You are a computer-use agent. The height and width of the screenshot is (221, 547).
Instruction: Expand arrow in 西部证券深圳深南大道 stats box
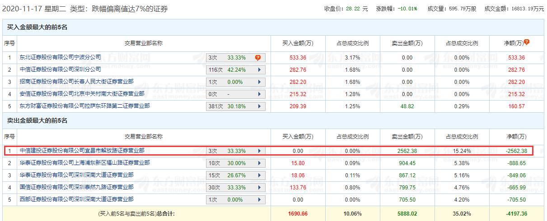(x=259, y=200)
